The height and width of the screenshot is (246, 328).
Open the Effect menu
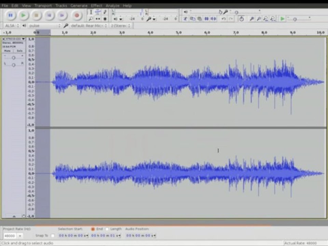point(96,6)
